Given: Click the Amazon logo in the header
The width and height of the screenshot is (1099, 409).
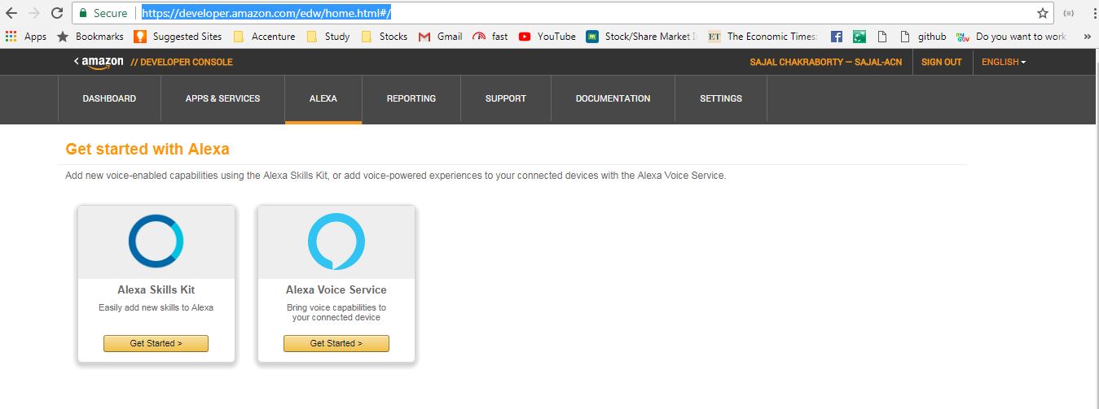Looking at the screenshot, I should pos(99,62).
